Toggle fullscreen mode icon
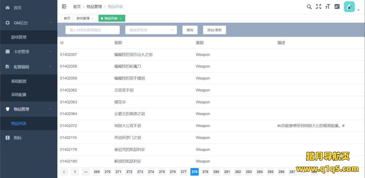This screenshot has width=365, height=178. (x=319, y=6)
